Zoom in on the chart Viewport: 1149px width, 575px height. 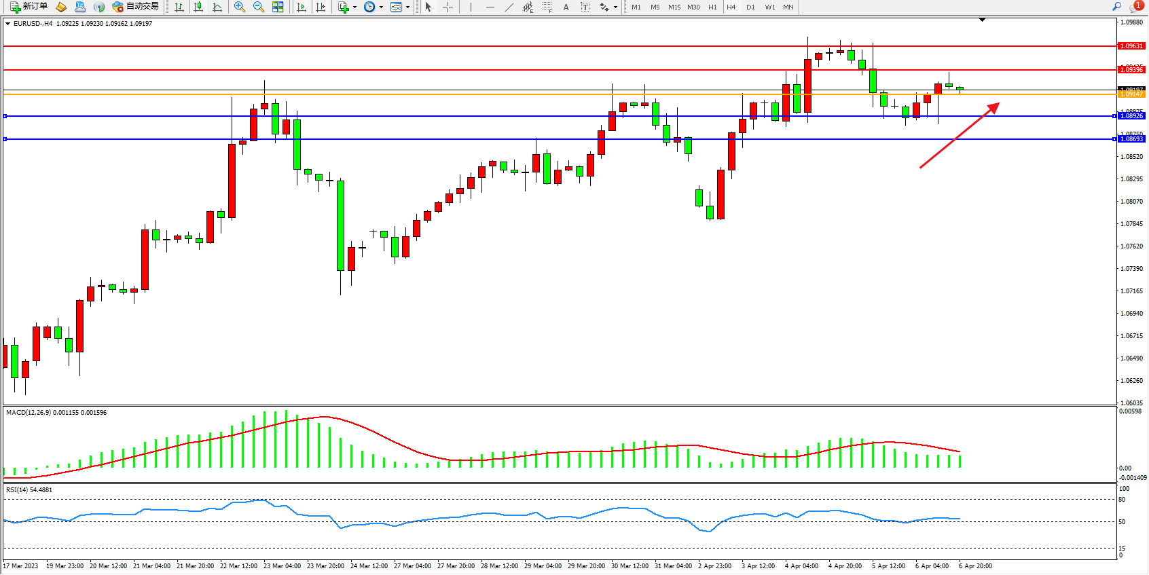240,7
